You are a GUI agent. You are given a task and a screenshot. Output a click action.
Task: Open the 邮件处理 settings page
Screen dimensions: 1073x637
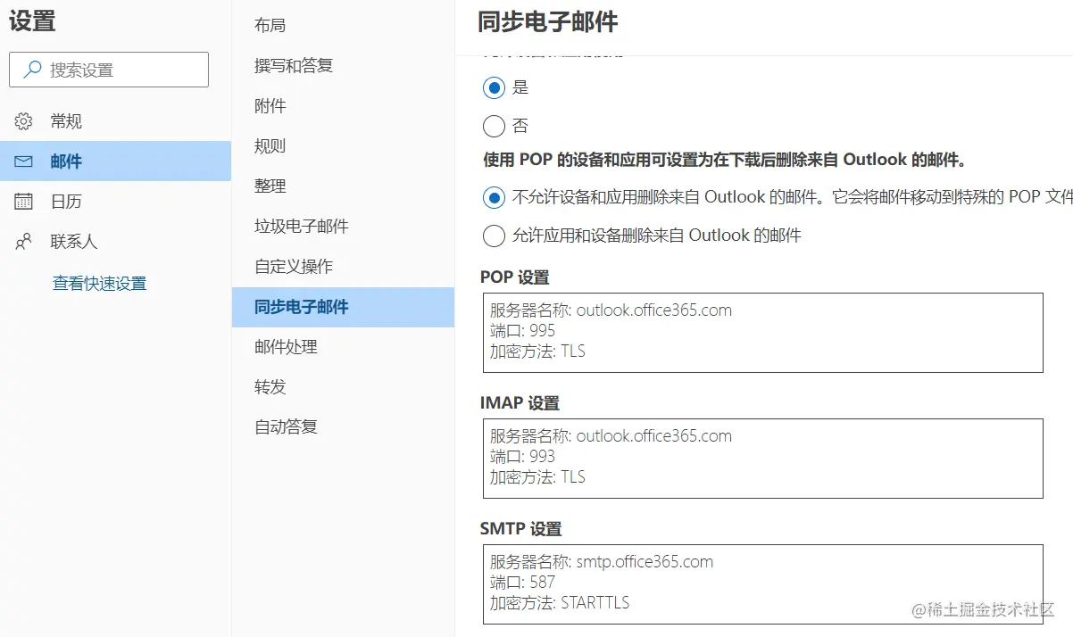343,347
